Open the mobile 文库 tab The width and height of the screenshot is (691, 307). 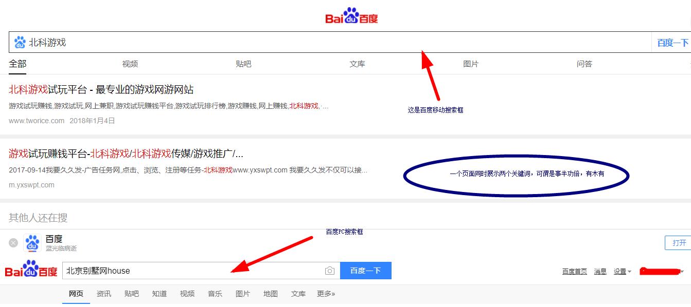point(358,64)
